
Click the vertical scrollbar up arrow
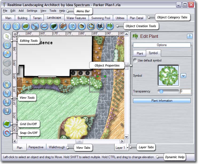pyautogui.click(x=126, y=34)
